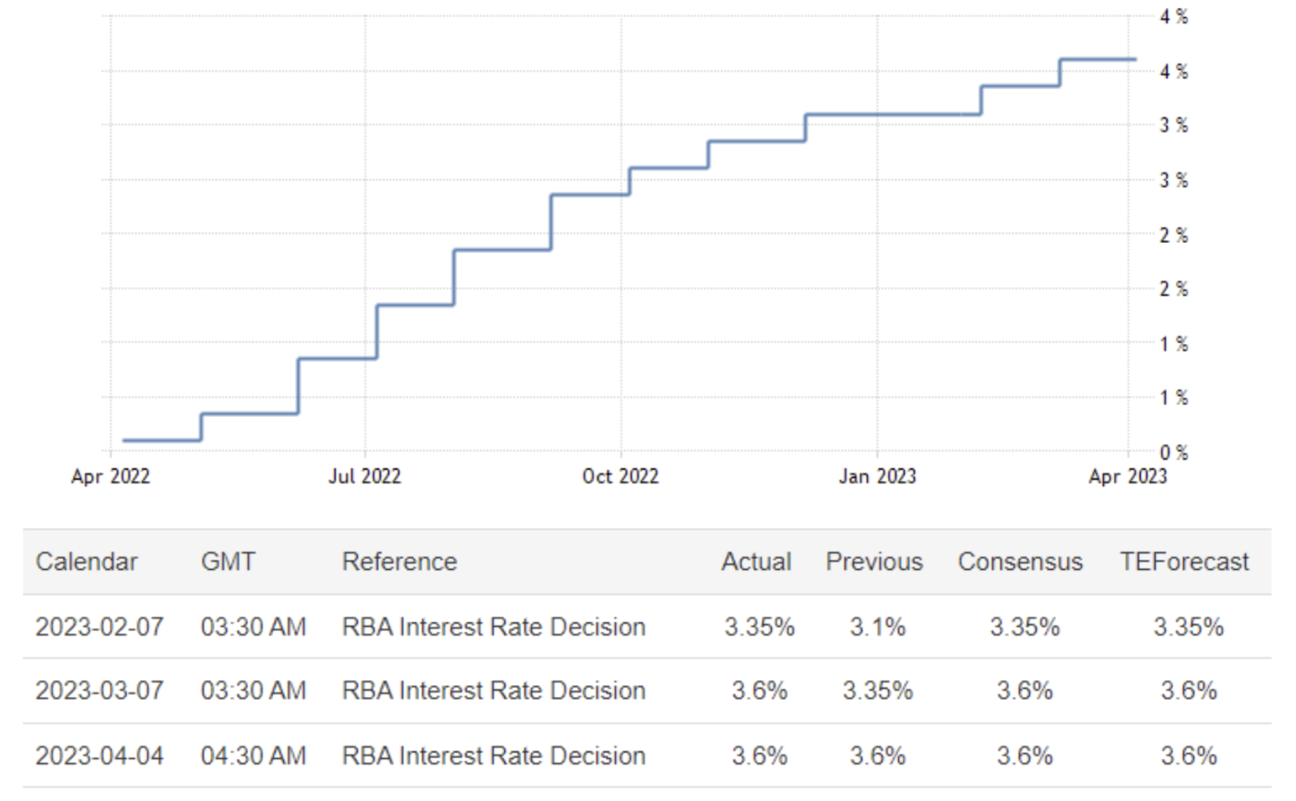The width and height of the screenshot is (1296, 801).
Task: Click the 3.1% Previous value
Action: coord(877,627)
